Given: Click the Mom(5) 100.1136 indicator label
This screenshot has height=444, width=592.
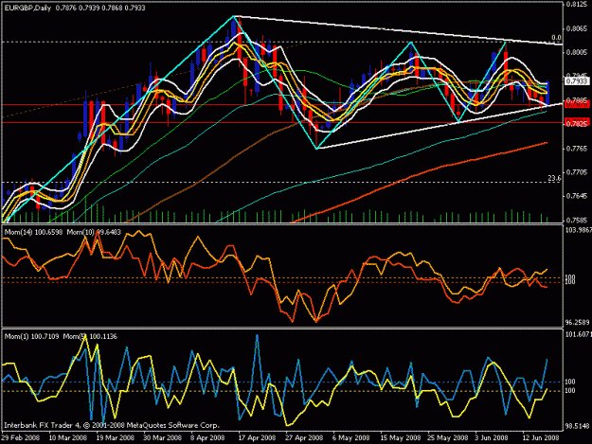Looking at the screenshot, I should pos(90,336).
